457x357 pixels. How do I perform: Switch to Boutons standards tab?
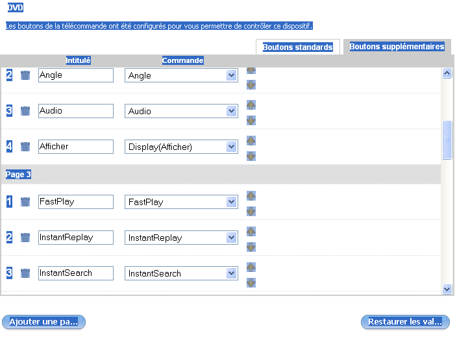(x=297, y=47)
